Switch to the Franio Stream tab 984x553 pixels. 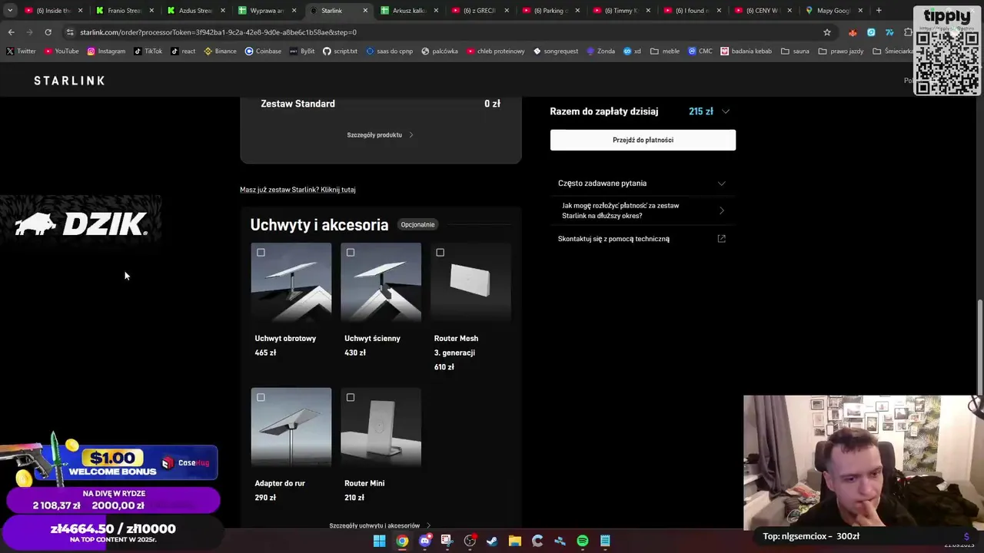125,11
